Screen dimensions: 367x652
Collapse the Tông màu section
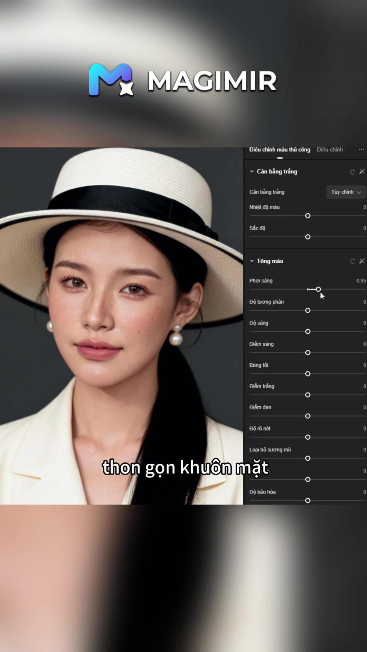pos(252,261)
